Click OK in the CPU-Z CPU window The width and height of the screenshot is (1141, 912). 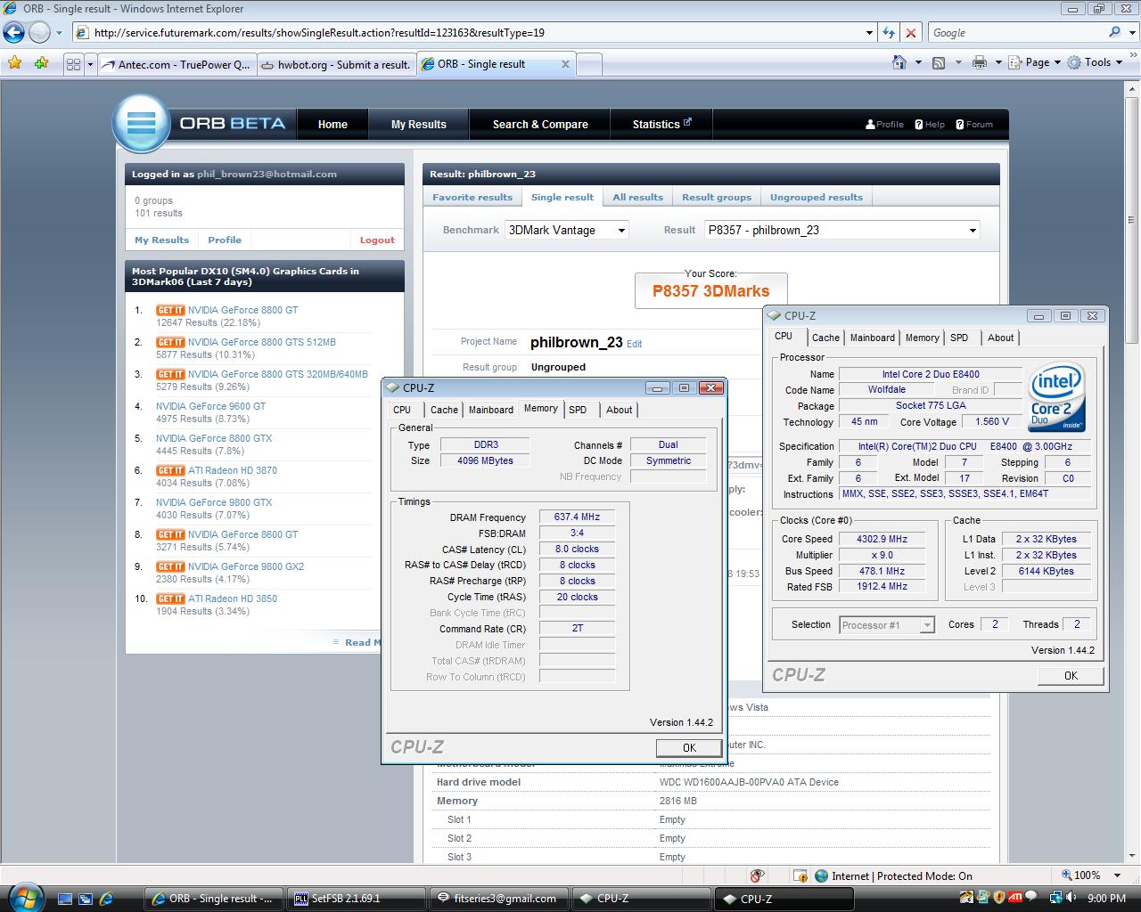tap(1071, 675)
